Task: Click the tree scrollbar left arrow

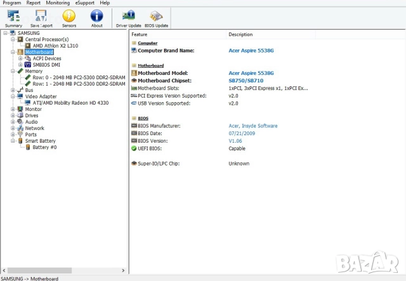Action: click(4, 270)
